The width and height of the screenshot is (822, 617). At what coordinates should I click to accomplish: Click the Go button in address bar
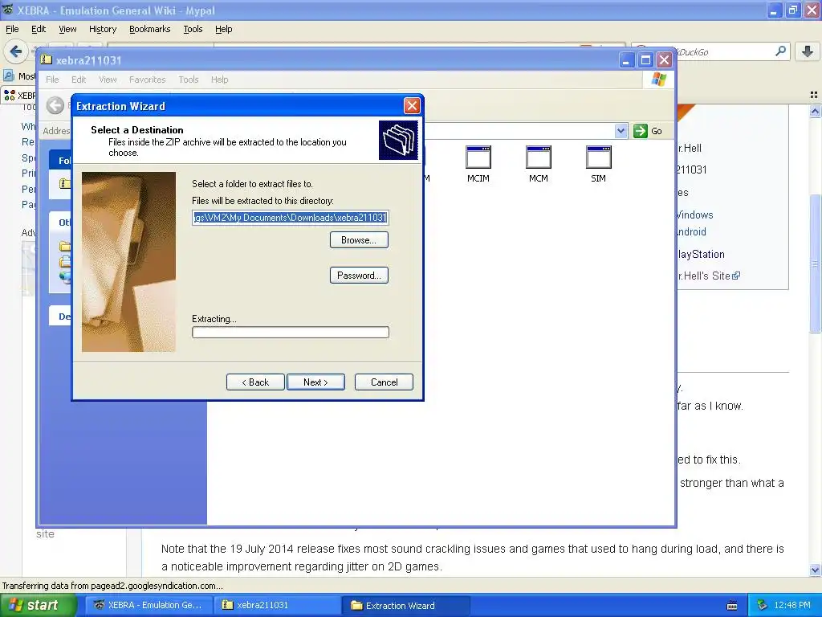tap(648, 131)
